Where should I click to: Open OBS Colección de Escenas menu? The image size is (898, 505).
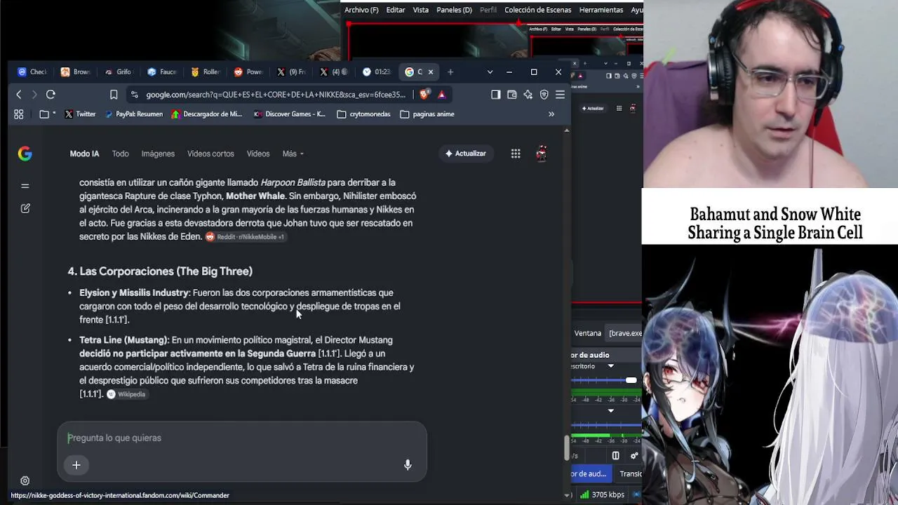coord(538,10)
